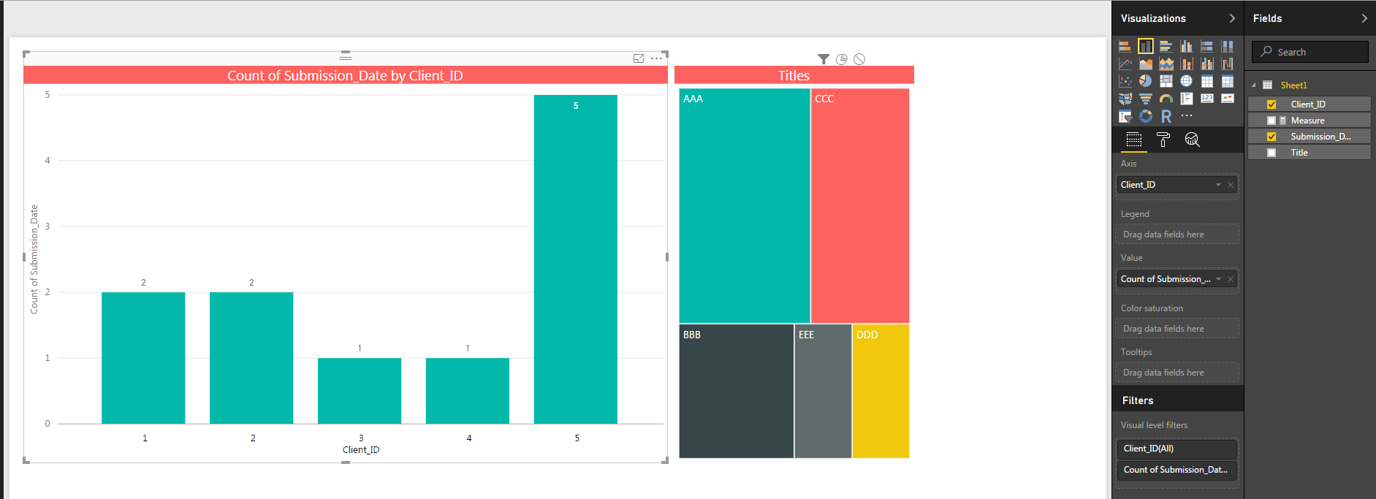Viewport: 1376px width, 499px height.
Task: Click the Color saturation drop area
Action: pyautogui.click(x=1177, y=329)
